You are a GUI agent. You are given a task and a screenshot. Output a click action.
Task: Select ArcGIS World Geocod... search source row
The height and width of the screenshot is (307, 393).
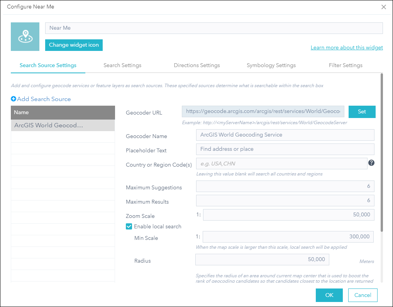pos(63,125)
